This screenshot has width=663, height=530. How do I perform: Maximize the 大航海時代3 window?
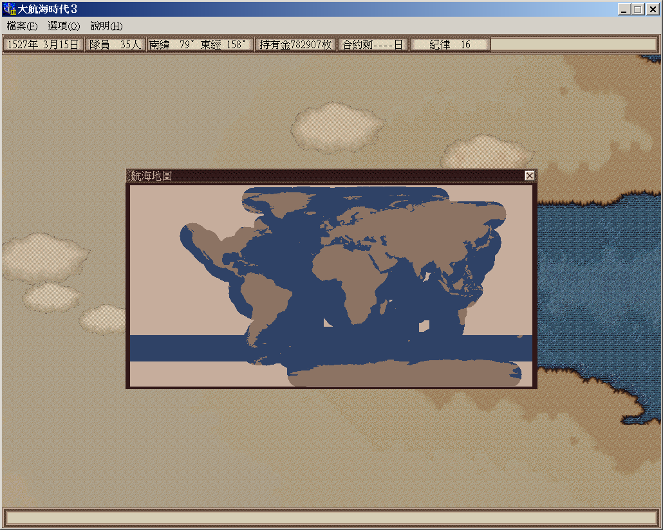tap(637, 9)
